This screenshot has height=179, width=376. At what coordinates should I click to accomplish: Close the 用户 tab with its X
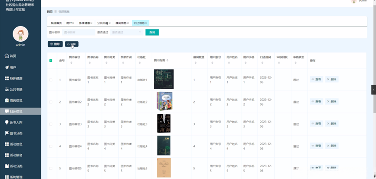pos(73,23)
